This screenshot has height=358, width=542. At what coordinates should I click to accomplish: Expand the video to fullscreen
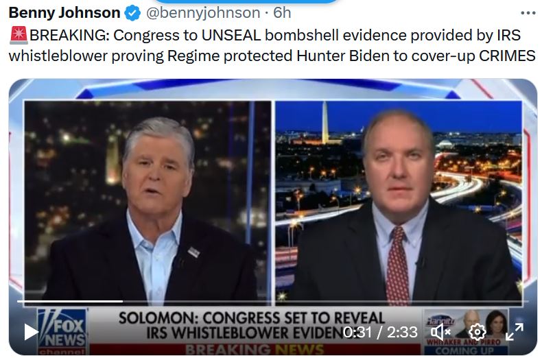coord(515,332)
